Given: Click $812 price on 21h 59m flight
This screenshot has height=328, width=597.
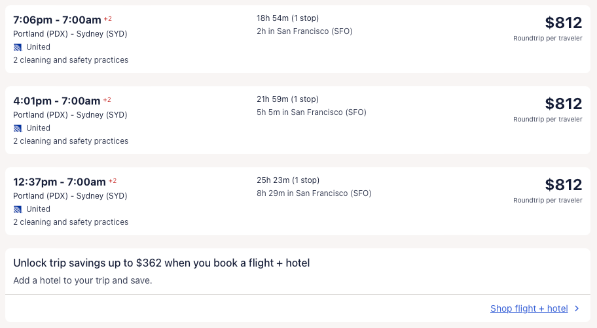Looking at the screenshot, I should click(x=563, y=104).
